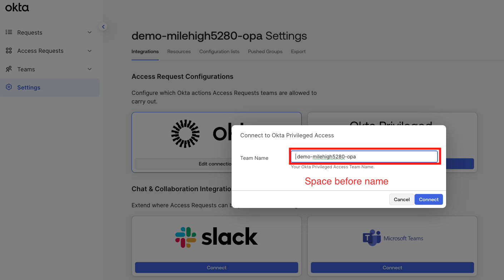Image resolution: width=504 pixels, height=280 pixels.
Task: Click the Okta logo in the sidebar
Action: 17,7
